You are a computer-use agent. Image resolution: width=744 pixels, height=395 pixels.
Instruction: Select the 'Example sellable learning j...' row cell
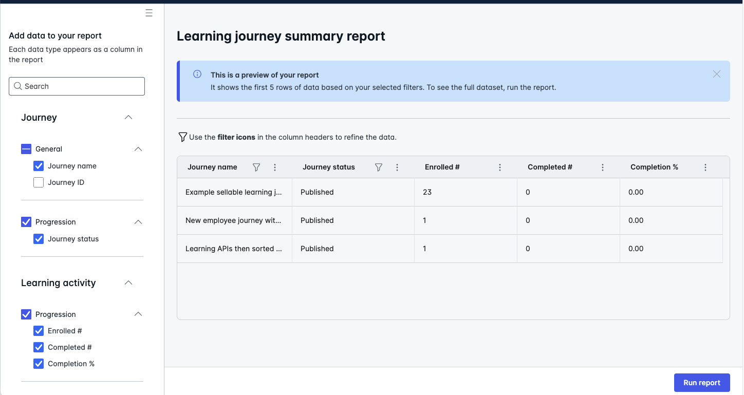235,193
